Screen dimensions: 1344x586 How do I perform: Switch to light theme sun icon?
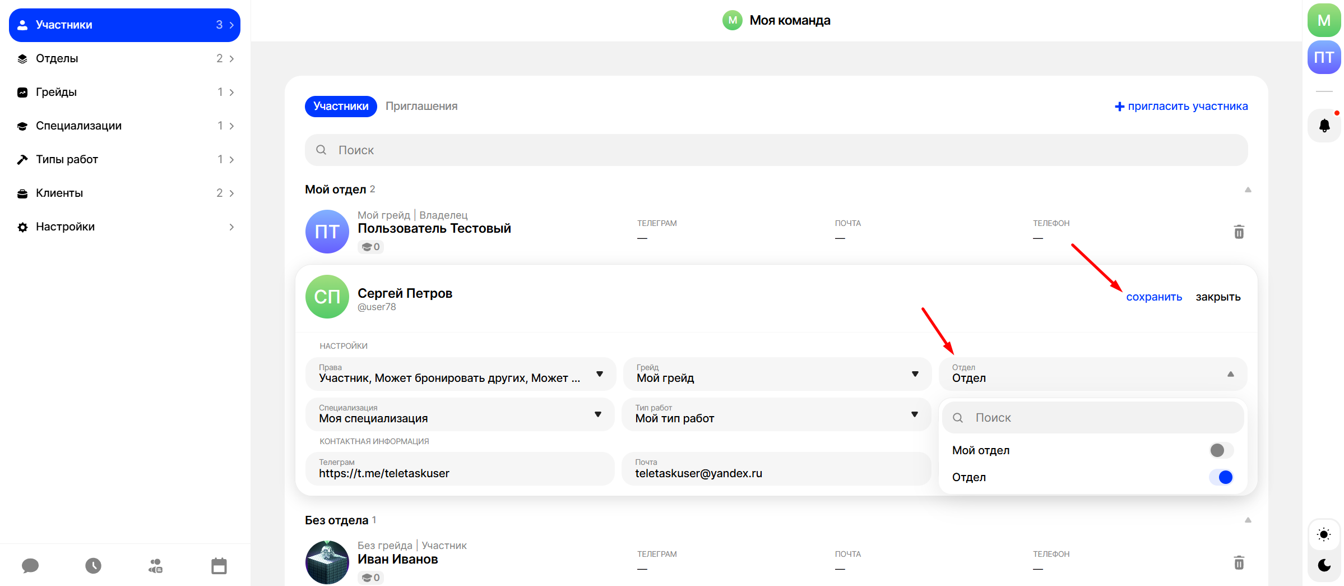[x=1324, y=534]
